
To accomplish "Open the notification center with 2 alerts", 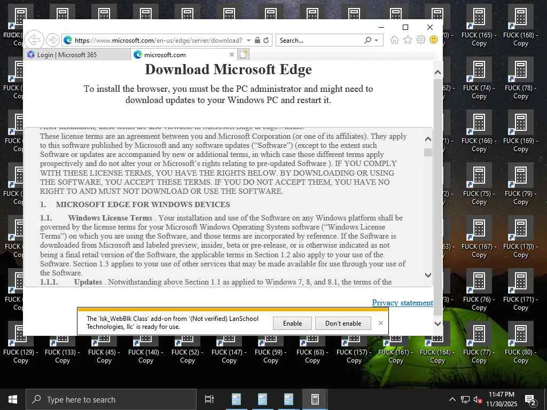I will (530, 400).
